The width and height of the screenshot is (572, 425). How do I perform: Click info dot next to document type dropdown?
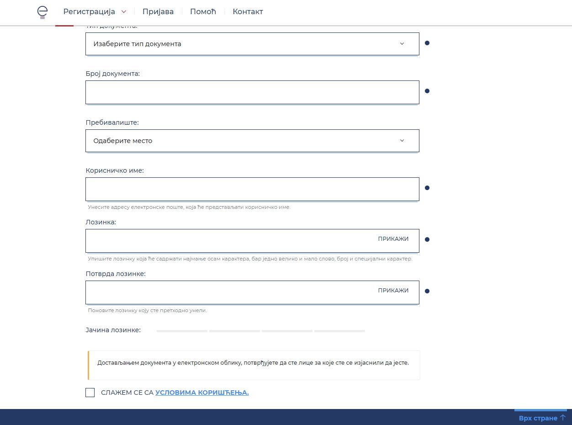tap(427, 43)
